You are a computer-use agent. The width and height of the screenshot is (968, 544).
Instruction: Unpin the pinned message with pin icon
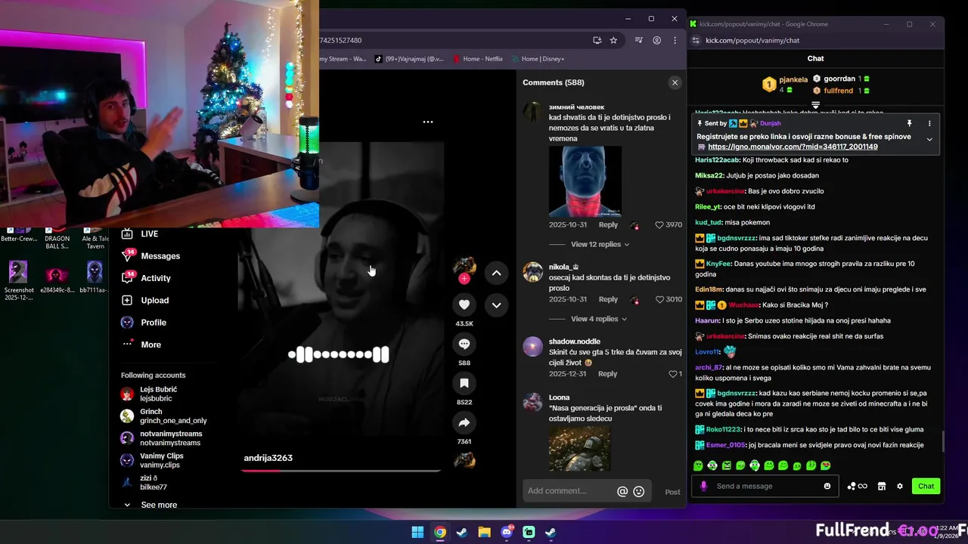click(910, 123)
